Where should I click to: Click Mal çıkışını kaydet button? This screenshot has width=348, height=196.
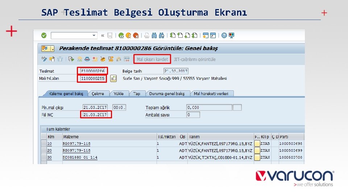[152, 59]
